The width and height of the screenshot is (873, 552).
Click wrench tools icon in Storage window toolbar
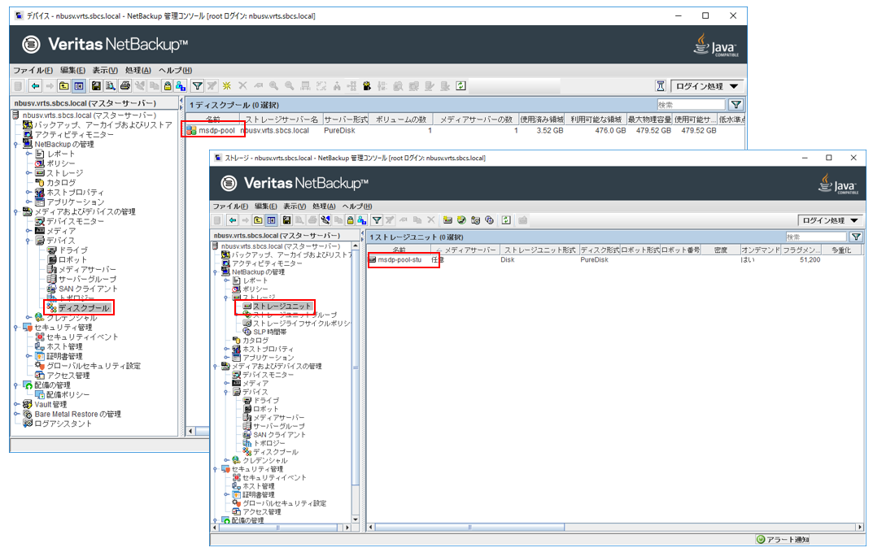point(325,220)
